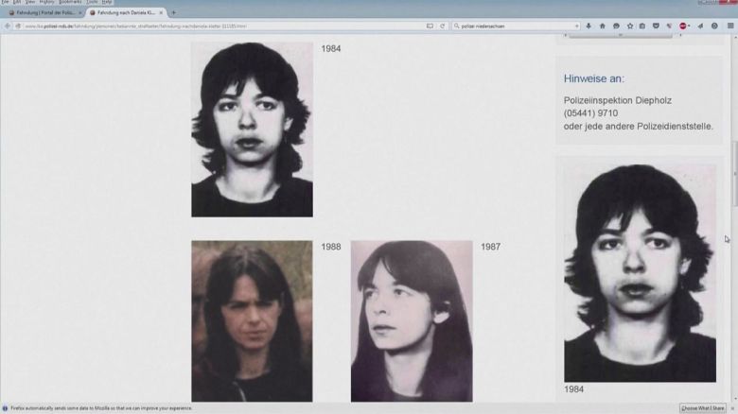Close the Fahndung nach Daniela tab
Image resolution: width=738 pixels, height=414 pixels.
[162, 13]
